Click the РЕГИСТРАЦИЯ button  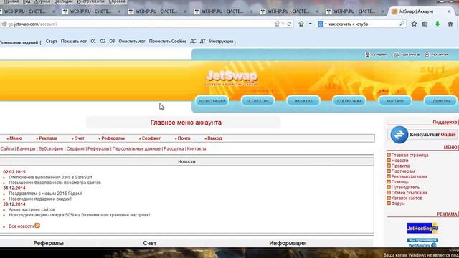212,101
